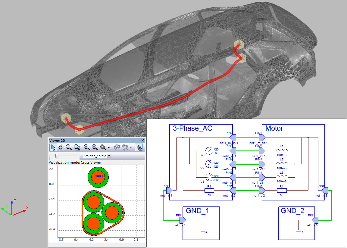Click the plain magnifier zoom tool

point(69,147)
